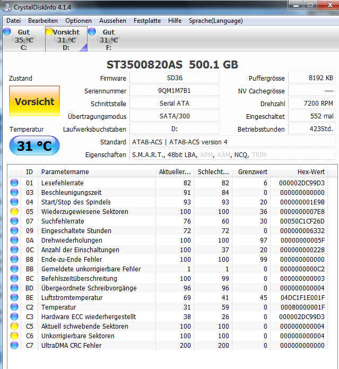Open the Datei menu
The image size is (339, 369).
[13, 21]
